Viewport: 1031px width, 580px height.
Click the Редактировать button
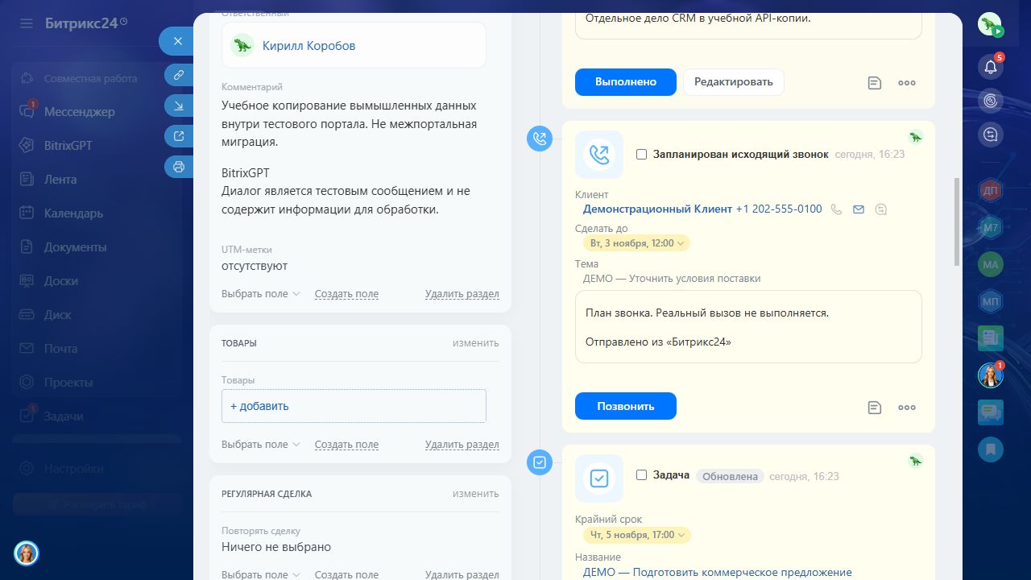pos(734,81)
